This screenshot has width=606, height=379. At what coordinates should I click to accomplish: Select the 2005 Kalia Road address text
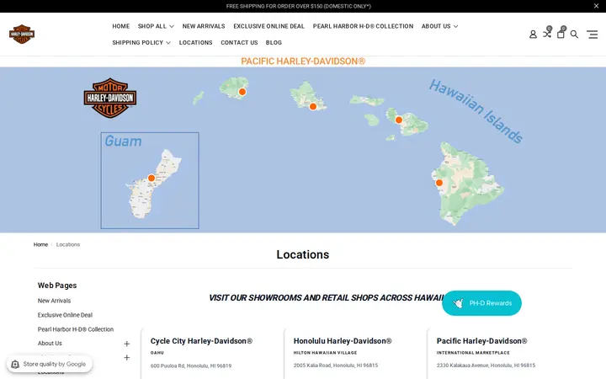click(336, 365)
